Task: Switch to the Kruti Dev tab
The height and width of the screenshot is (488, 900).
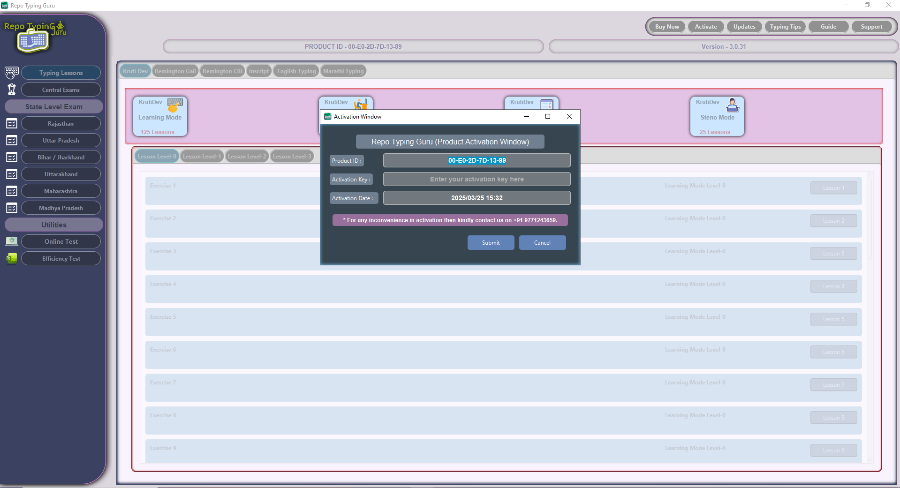Action: 135,71
